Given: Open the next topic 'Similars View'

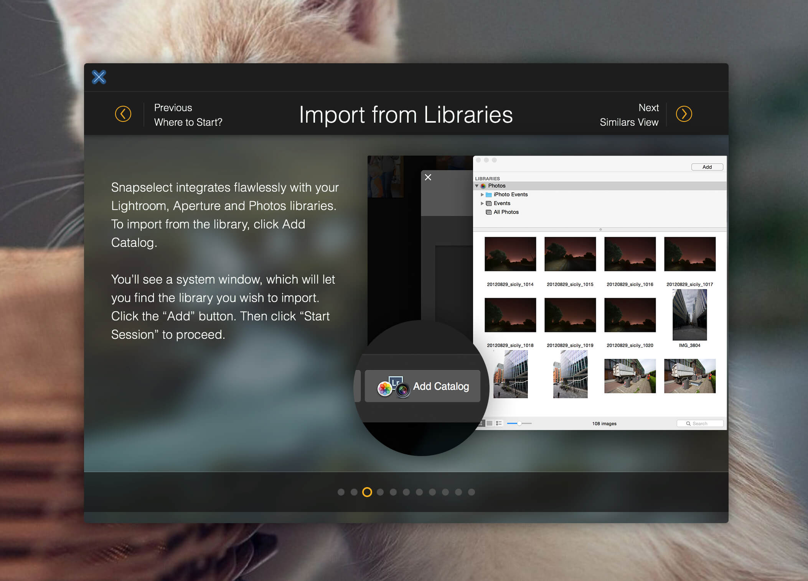Looking at the screenshot, I should (629, 122).
